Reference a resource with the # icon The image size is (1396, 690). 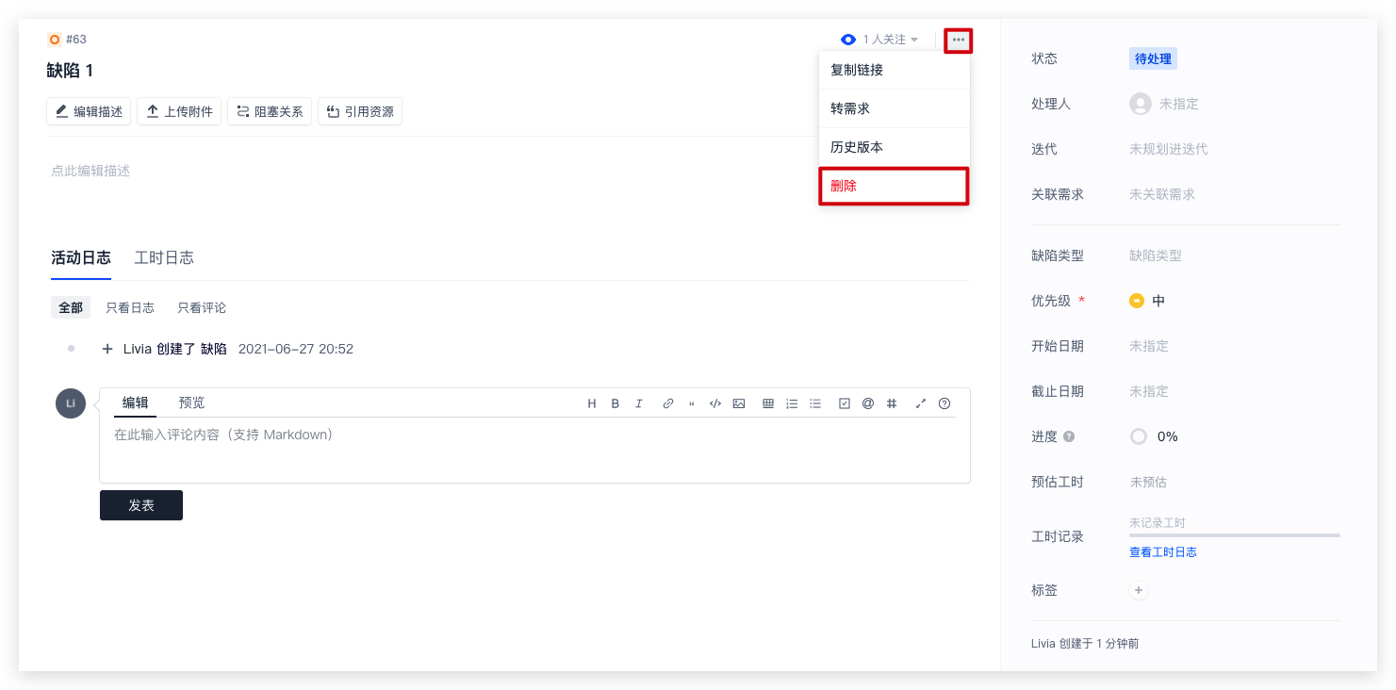click(x=892, y=403)
